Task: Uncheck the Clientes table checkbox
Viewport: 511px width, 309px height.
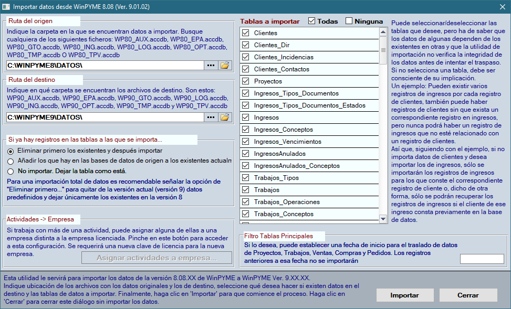Action: (x=245, y=33)
